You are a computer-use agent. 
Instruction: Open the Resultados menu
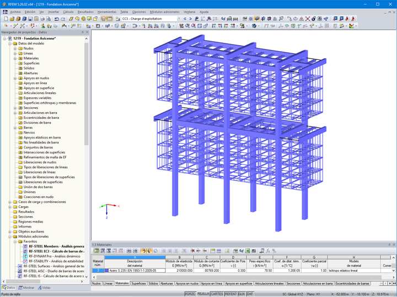85,12
